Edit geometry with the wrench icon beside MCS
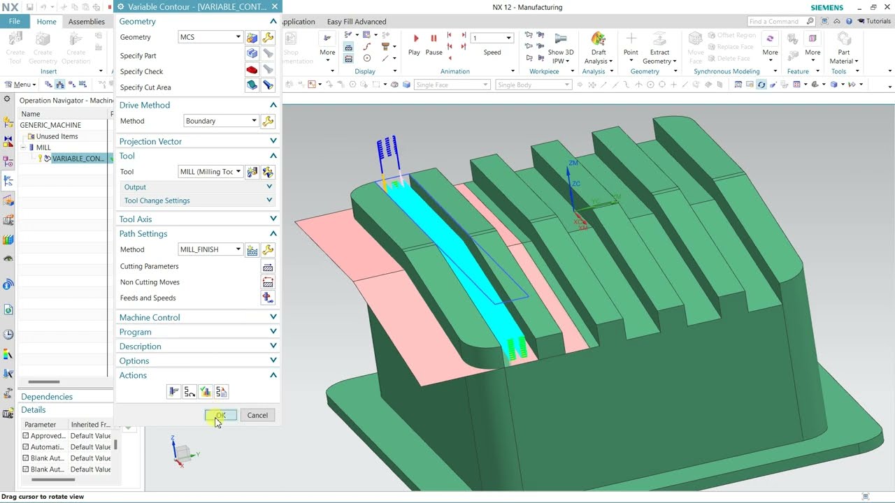The image size is (895, 503). coord(268,37)
